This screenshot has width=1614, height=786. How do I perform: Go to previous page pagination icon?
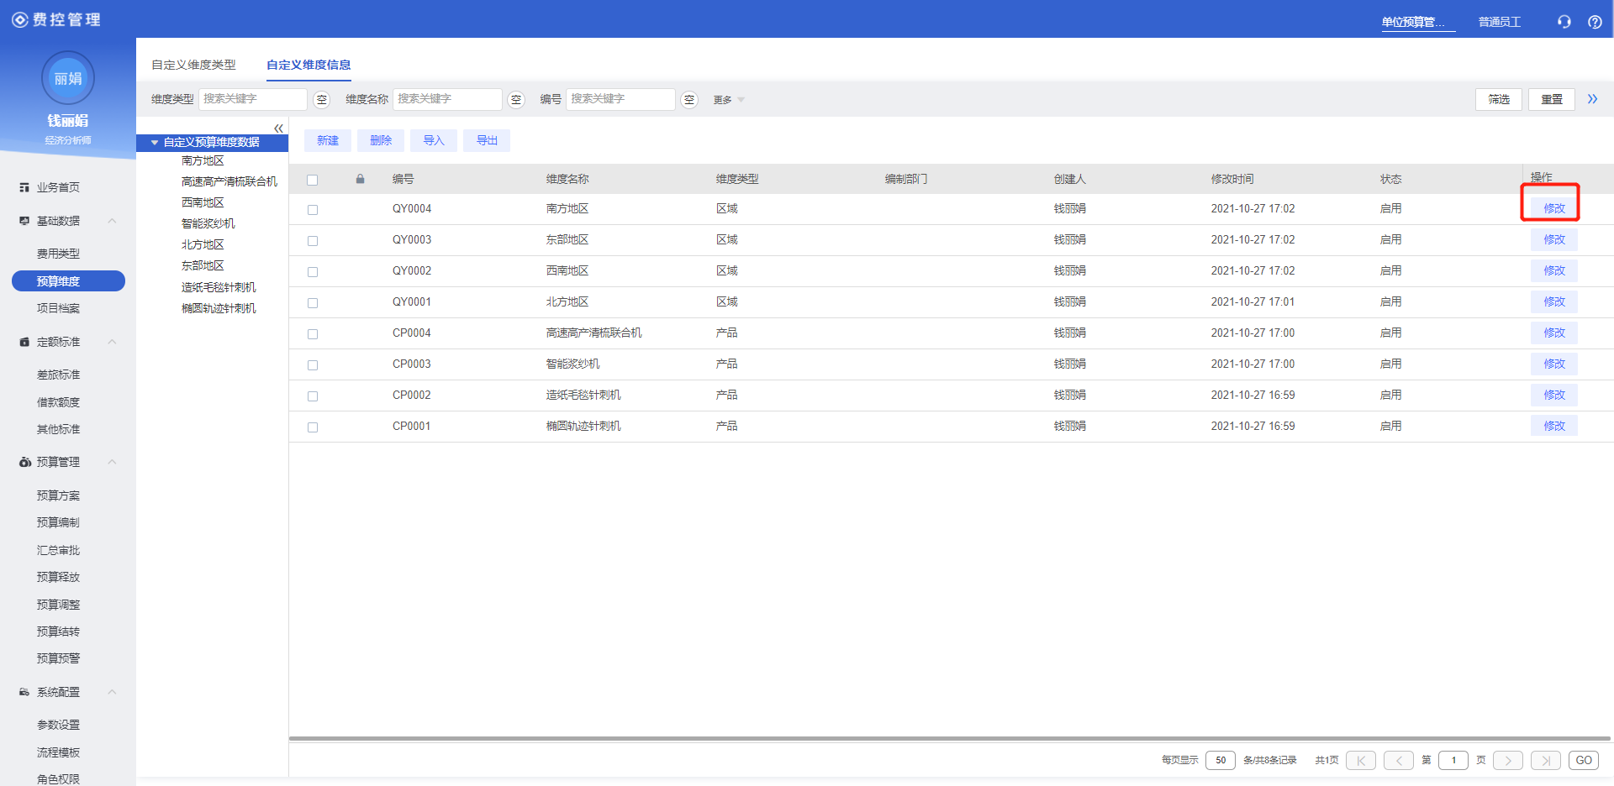[1399, 761]
